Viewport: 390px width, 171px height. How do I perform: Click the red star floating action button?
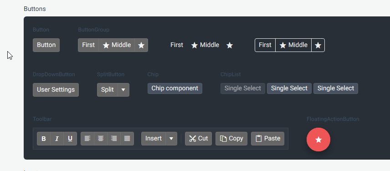coord(318,140)
